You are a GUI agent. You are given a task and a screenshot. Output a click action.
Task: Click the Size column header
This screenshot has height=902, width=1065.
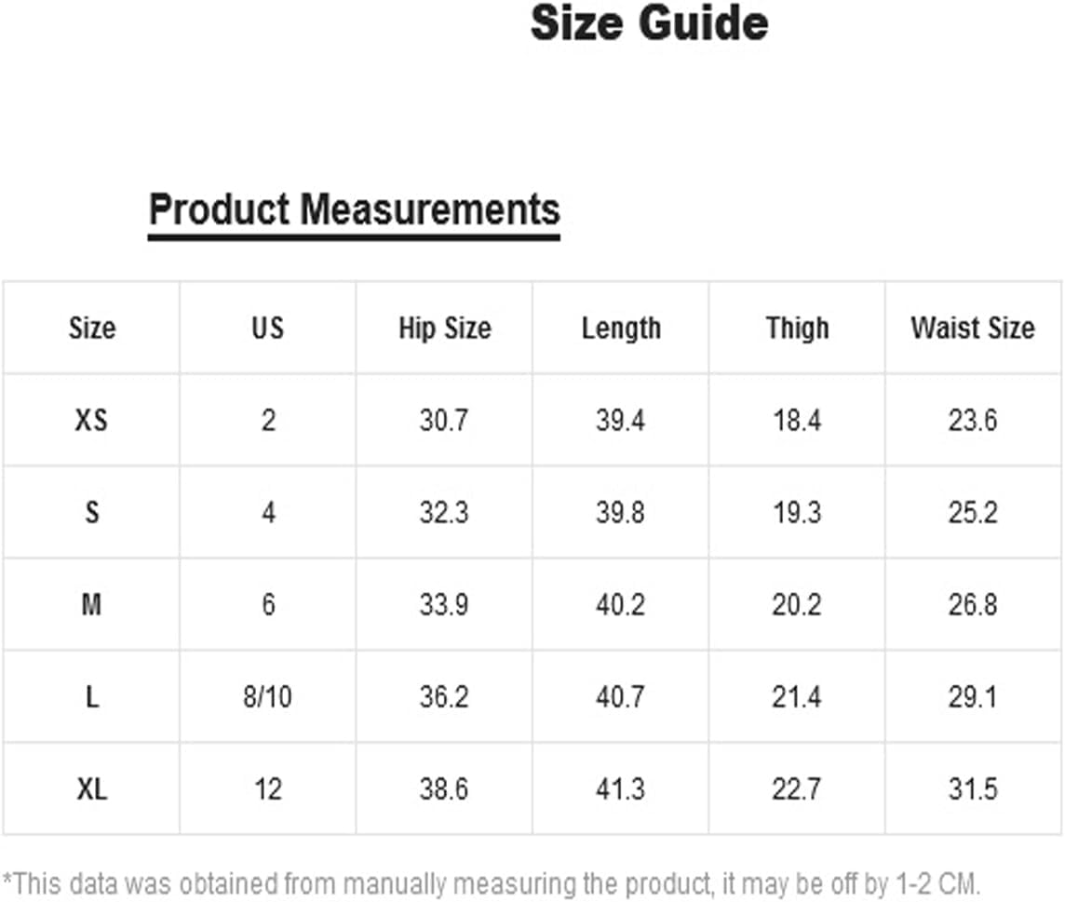point(91,328)
